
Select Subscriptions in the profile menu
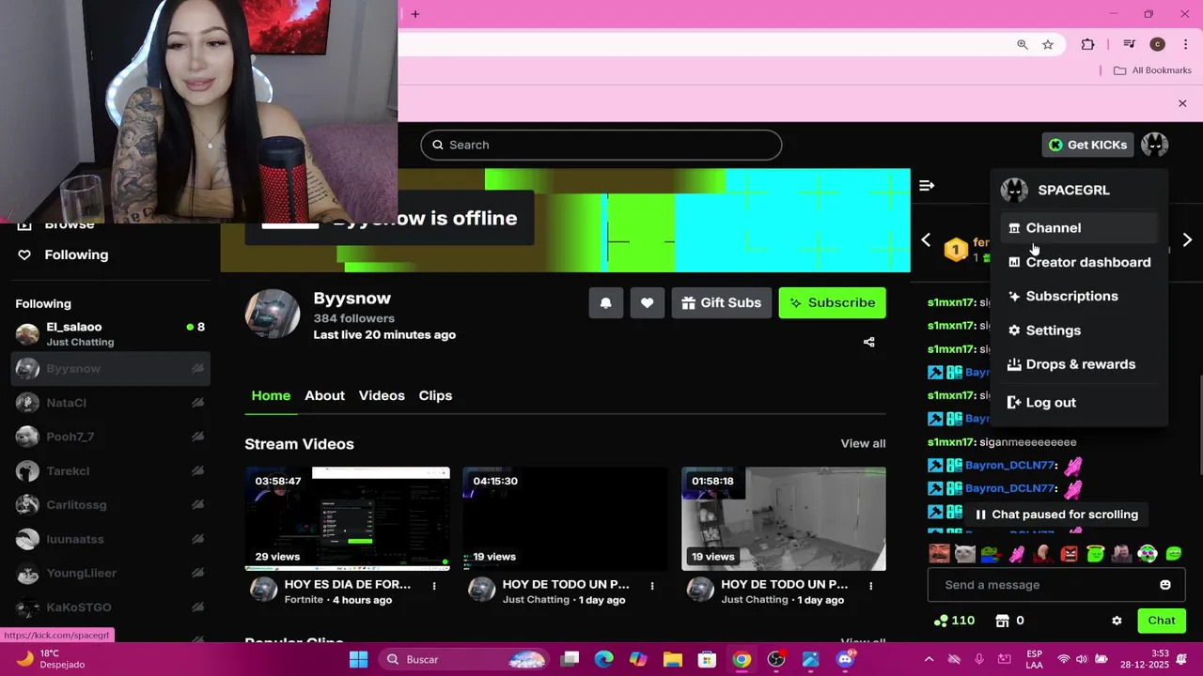1079,296
